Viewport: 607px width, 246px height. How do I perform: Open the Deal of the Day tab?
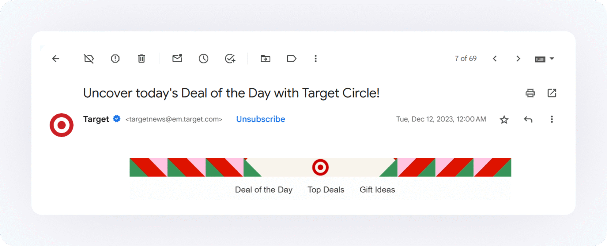pos(263,190)
